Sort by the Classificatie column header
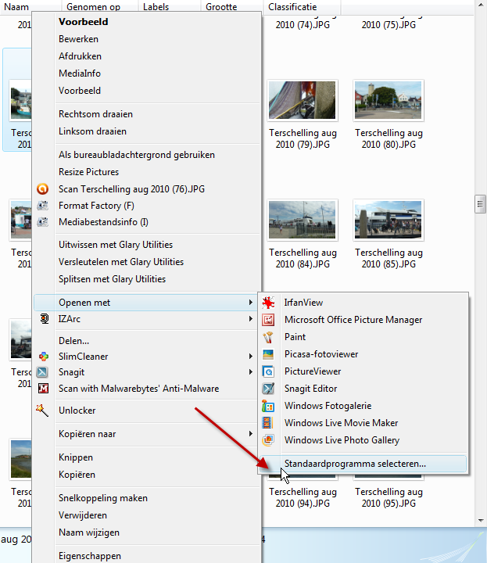The width and height of the screenshot is (487, 563). [x=292, y=7]
